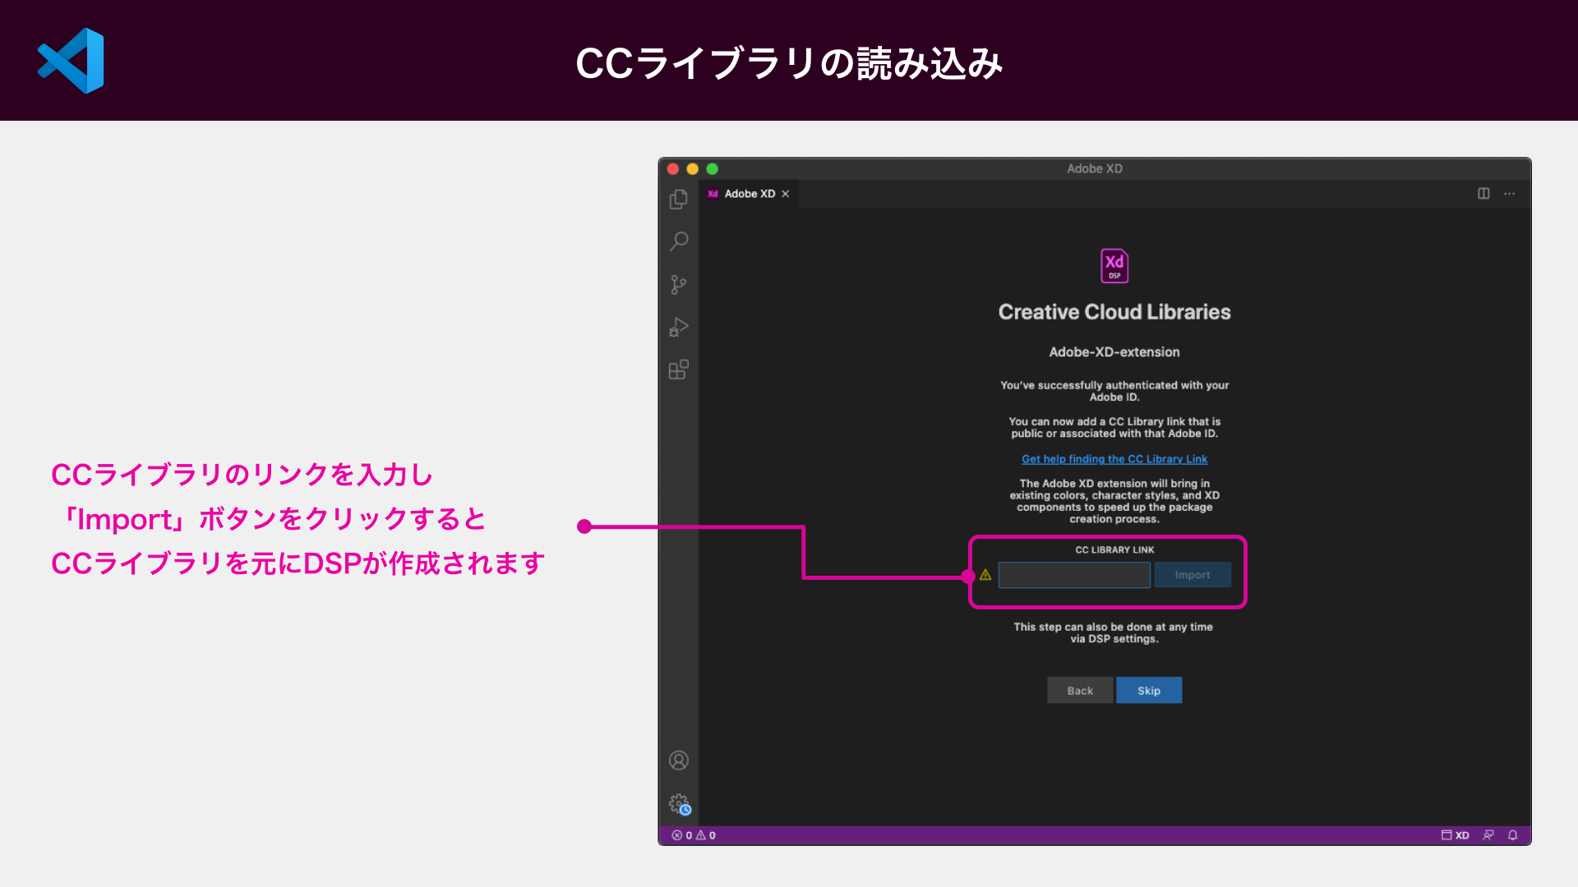Screen dimensions: 1578x887
Task: Click the feedback icon in status bar
Action: [1488, 835]
